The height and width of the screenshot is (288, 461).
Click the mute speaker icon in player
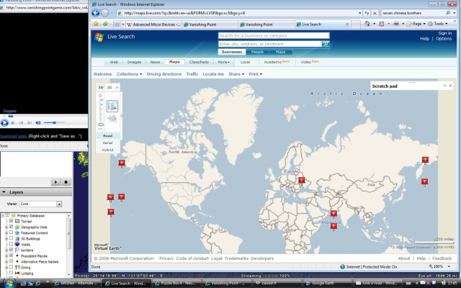tap(38, 123)
